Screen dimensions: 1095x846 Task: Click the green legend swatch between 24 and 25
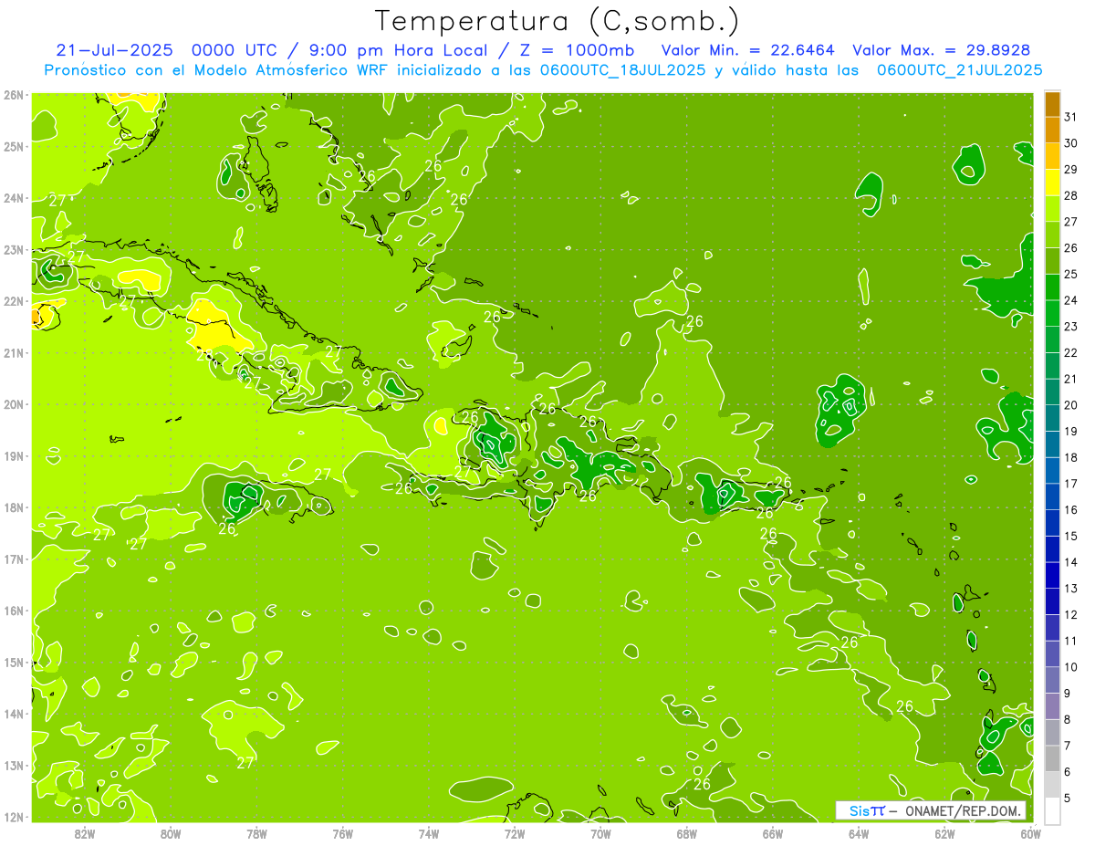click(x=1052, y=288)
